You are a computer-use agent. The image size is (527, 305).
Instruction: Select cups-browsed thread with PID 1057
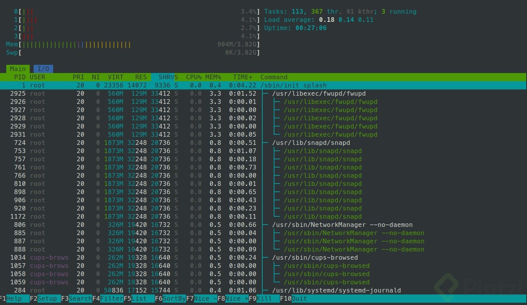click(263, 266)
